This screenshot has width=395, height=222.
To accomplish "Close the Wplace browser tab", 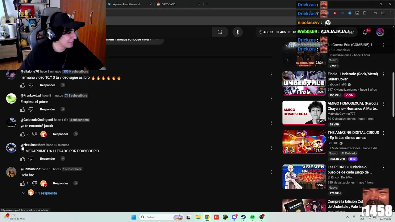I will click(x=151, y=4).
